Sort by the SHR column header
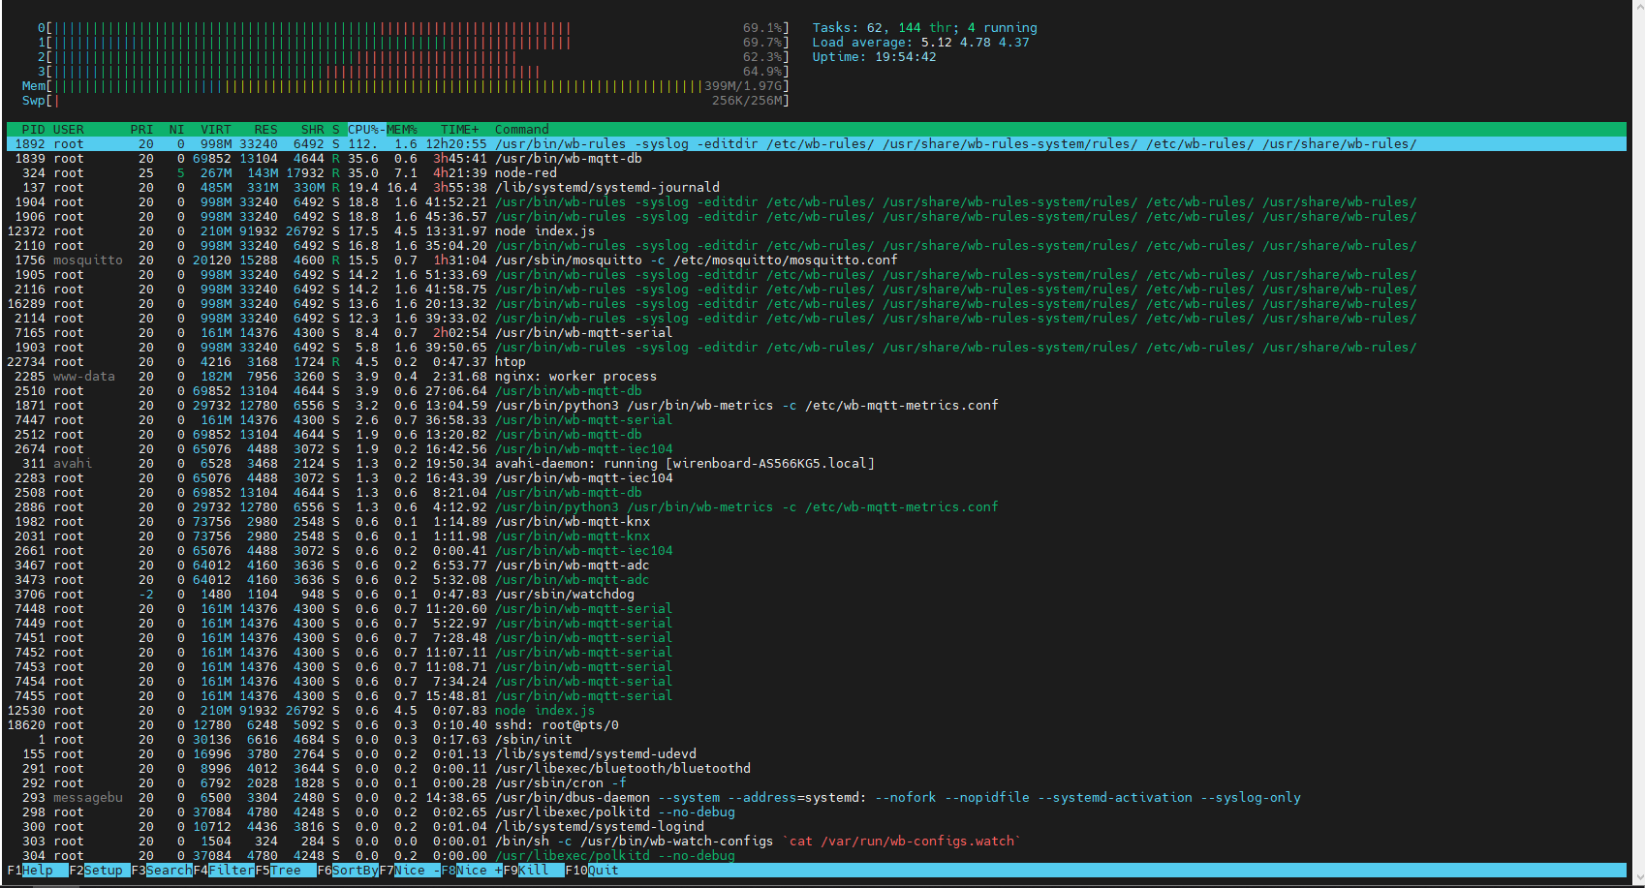Viewport: 1645px width, 888px height. 312,129
